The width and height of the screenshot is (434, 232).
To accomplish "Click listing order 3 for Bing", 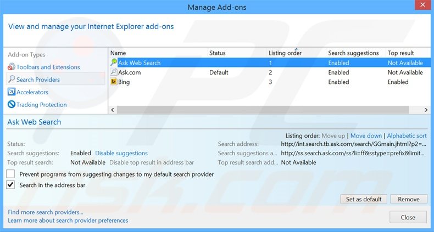I will (270, 82).
